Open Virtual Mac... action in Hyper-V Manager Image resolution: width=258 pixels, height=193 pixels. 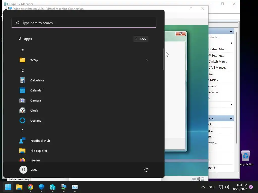pyautogui.click(x=218, y=49)
